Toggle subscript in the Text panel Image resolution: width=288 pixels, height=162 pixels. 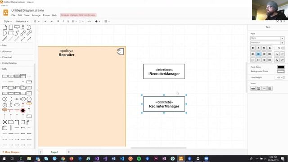click(x=277, y=54)
